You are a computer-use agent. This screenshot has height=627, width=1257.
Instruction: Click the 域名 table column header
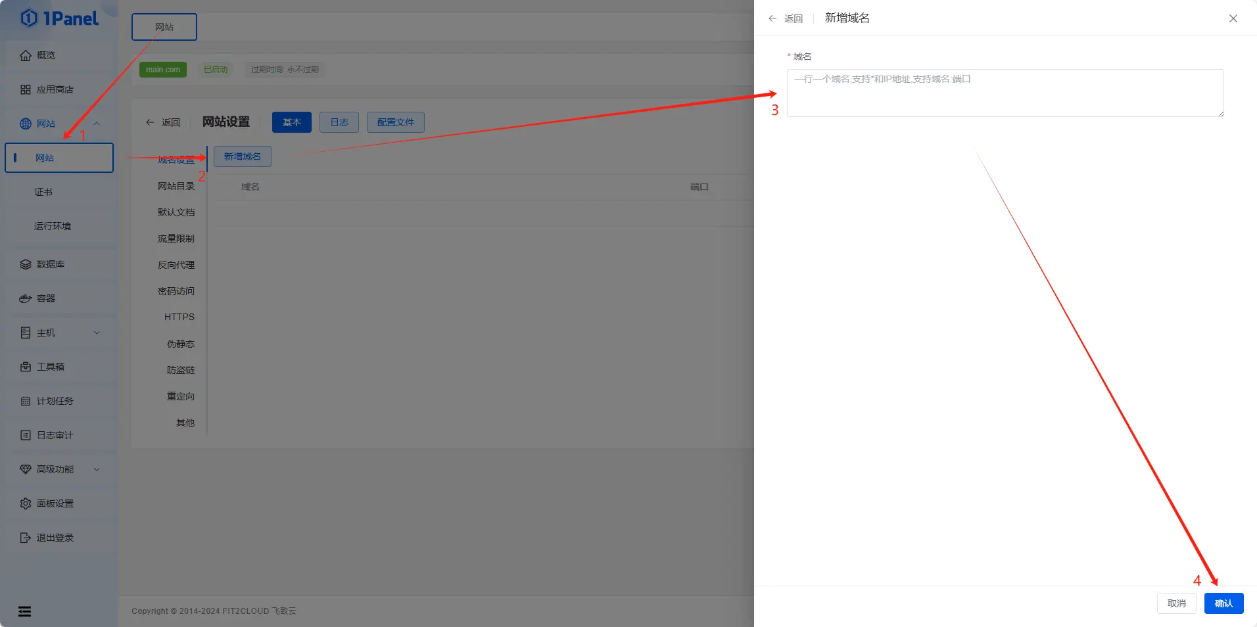250,187
